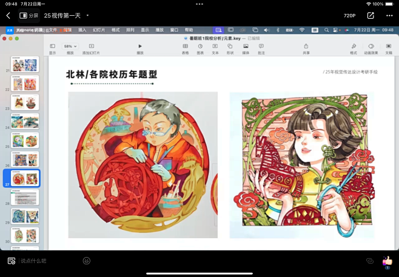Select slide 28 thumbnail
Image resolution: width=399 pixels, height=277 pixels.
pos(25,197)
